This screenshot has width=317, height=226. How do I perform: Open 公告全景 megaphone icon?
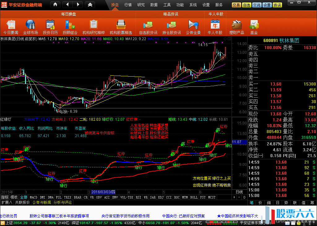(x=193, y=27)
